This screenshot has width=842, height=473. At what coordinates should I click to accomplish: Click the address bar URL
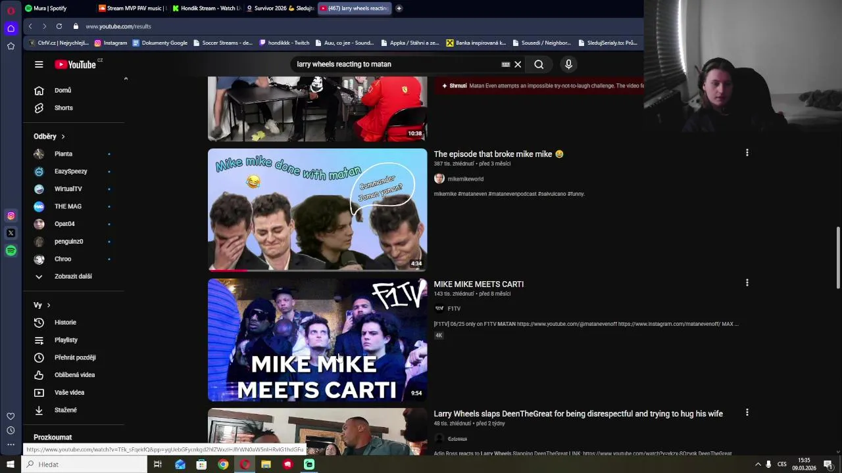point(118,26)
